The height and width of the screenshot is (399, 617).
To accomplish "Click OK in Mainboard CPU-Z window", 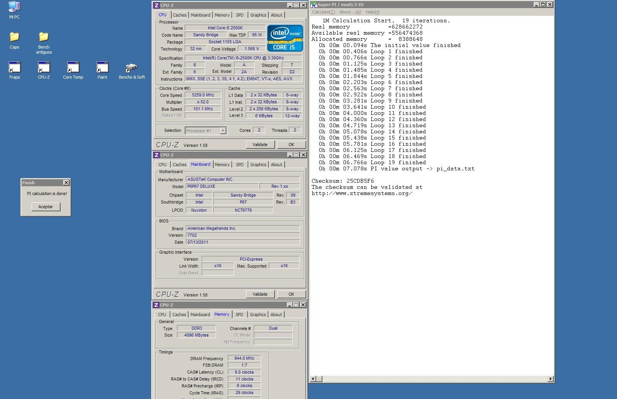I will [x=291, y=294].
